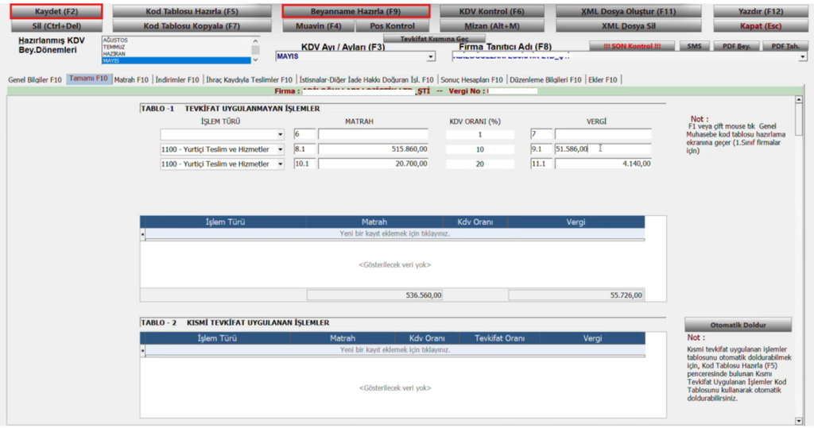Click main panel scroll up arrow
Screen dimensions: 814x428
click(798, 99)
